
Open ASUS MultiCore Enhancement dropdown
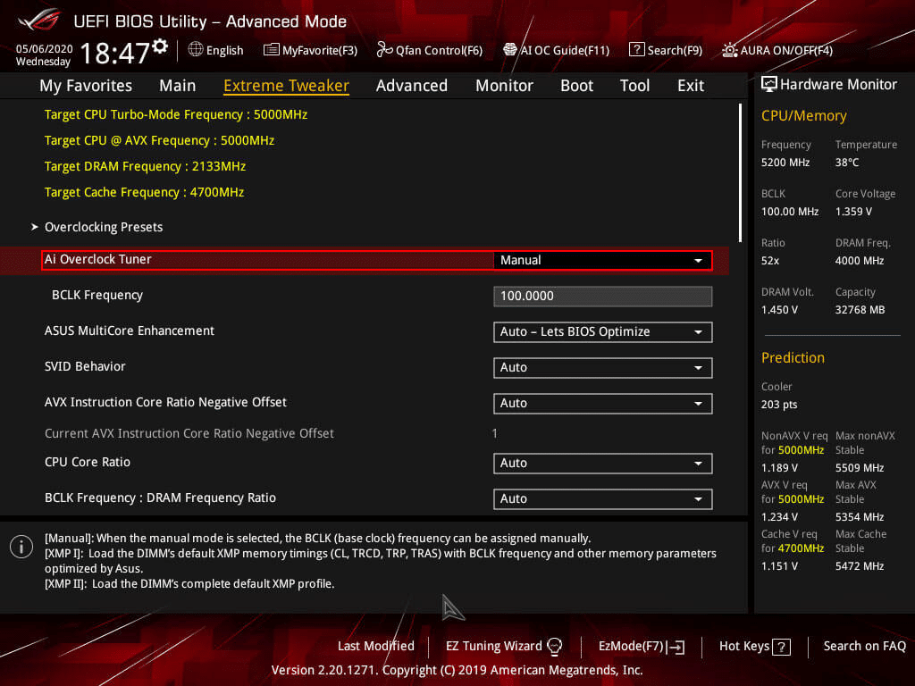(602, 332)
